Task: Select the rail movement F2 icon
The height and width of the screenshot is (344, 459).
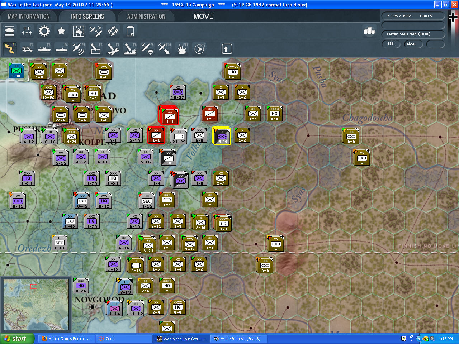Action: click(27, 49)
